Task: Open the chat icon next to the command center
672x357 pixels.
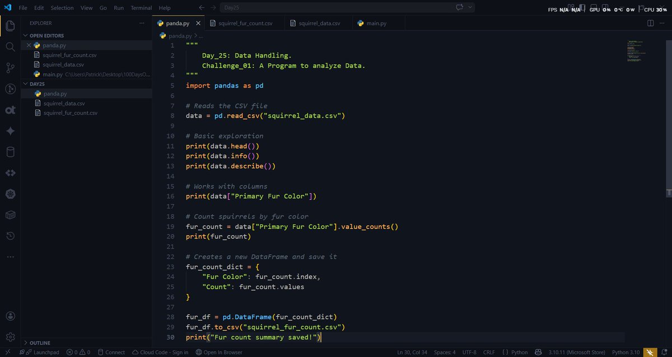Action: 460,8
